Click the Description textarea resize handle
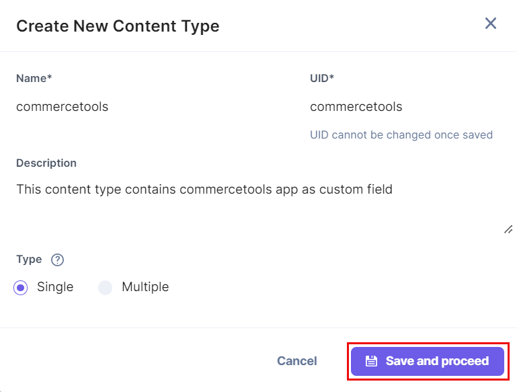Image resolution: width=517 pixels, height=392 pixels. (508, 229)
